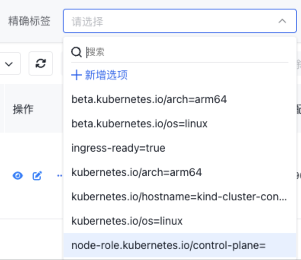301x260 pixels.
Task: Click the 请选择 select field
Action: [x=171, y=21]
